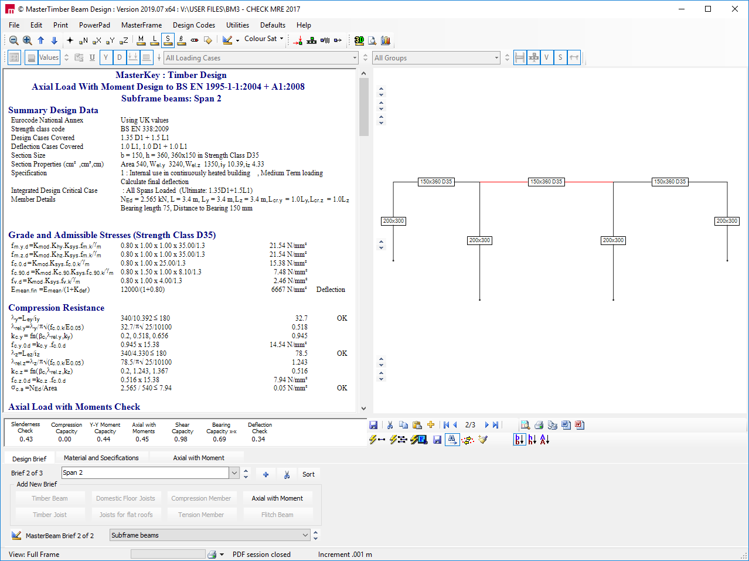
Task: Toggle the N member labels icon
Action: pos(83,40)
